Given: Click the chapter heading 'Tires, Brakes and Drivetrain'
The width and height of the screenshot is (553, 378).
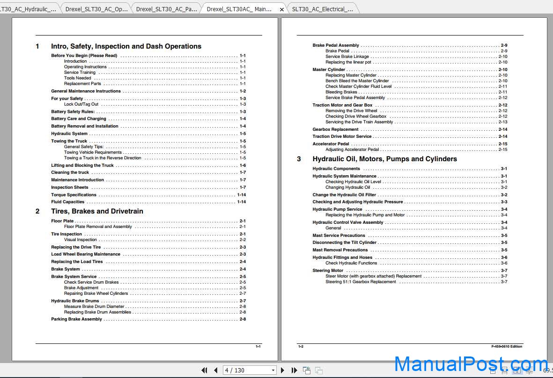Looking at the screenshot, I should [97, 211].
